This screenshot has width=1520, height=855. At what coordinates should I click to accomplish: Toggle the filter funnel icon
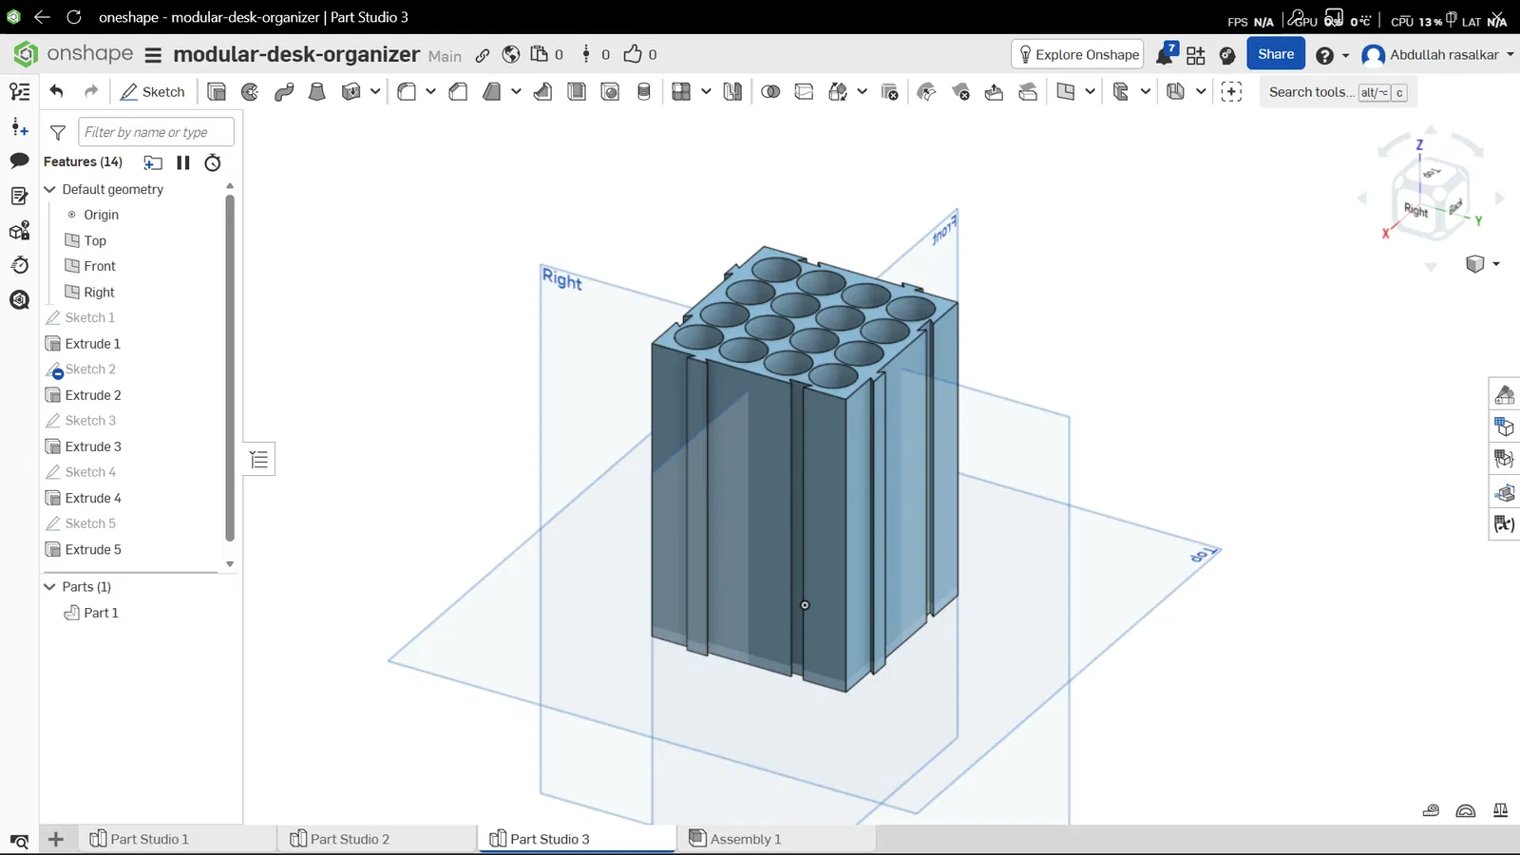pyautogui.click(x=58, y=133)
